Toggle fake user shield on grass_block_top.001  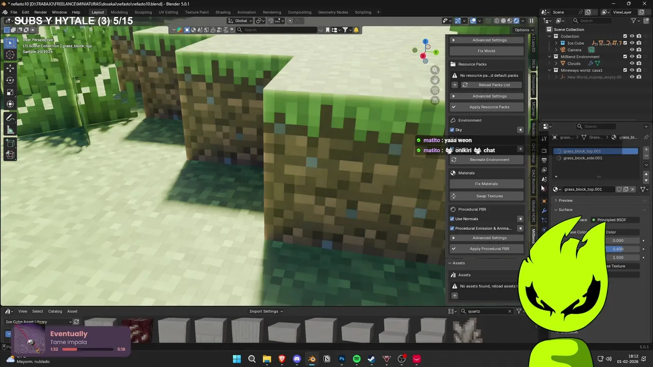pyautogui.click(x=619, y=189)
